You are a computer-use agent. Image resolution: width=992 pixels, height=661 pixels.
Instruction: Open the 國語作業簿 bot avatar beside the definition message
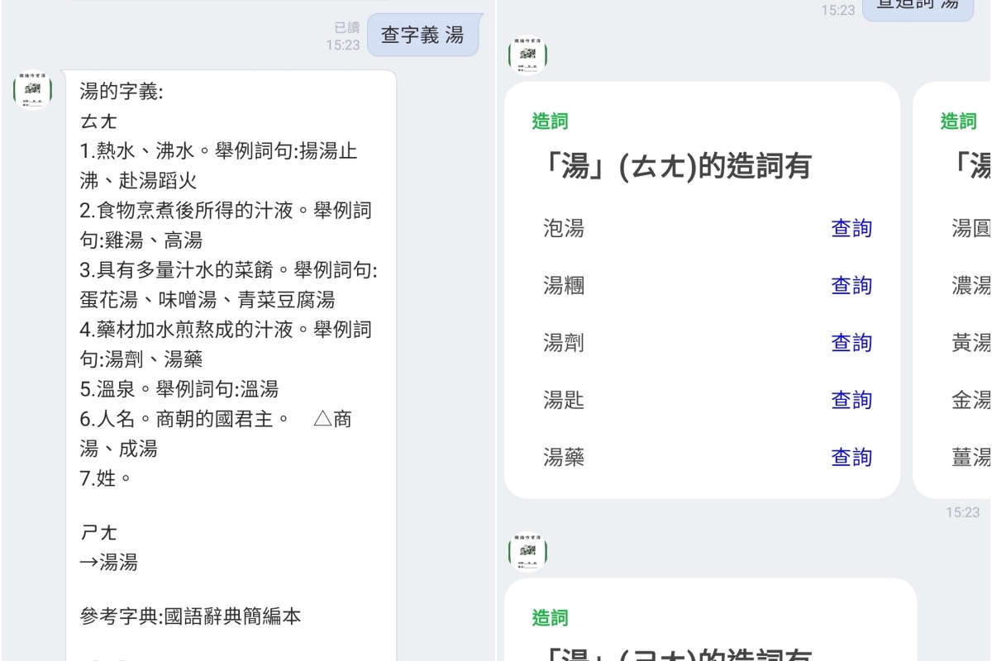31,91
